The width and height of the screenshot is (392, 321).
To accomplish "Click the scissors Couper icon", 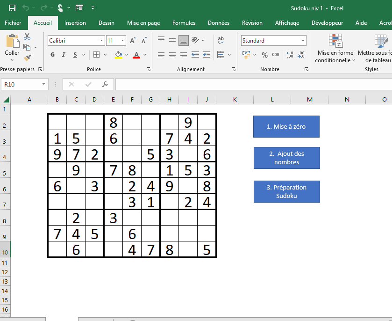I will tap(27, 36).
